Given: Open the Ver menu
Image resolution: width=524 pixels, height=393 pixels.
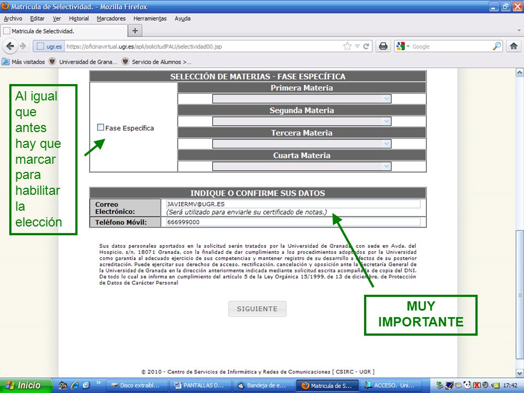Looking at the screenshot, I should tap(57, 19).
